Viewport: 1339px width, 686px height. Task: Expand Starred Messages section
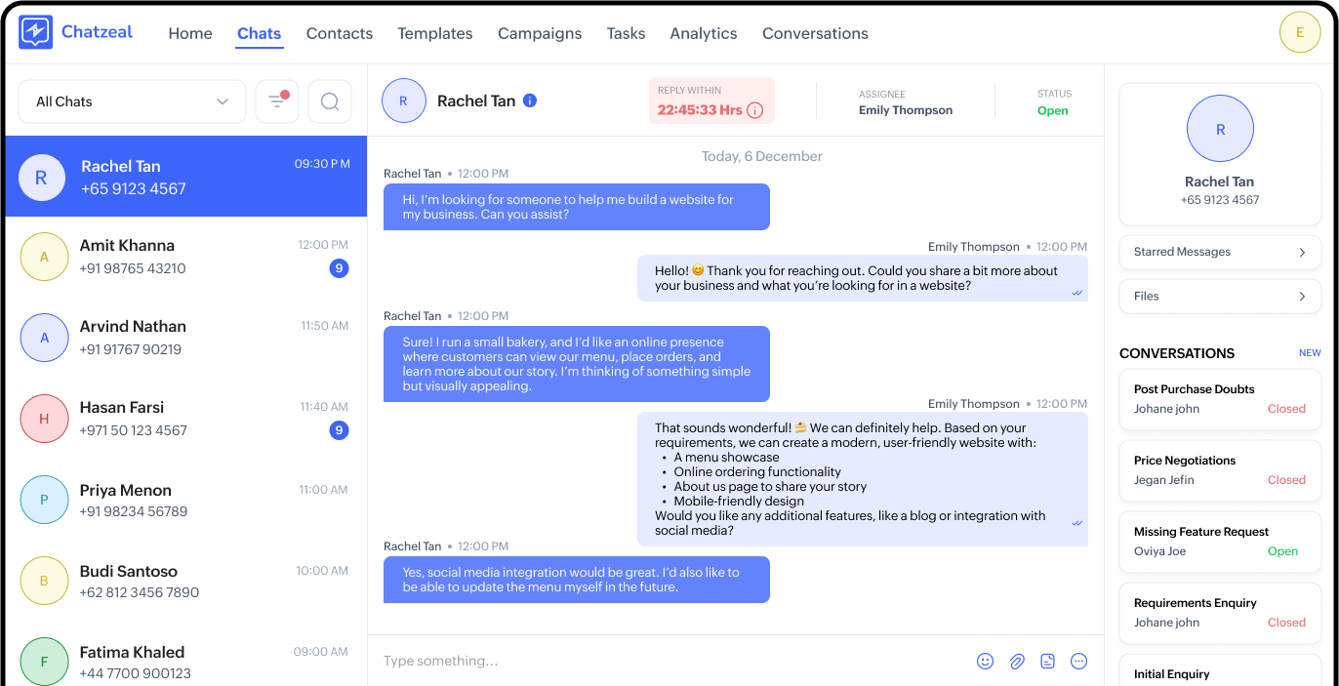pyautogui.click(x=1220, y=252)
